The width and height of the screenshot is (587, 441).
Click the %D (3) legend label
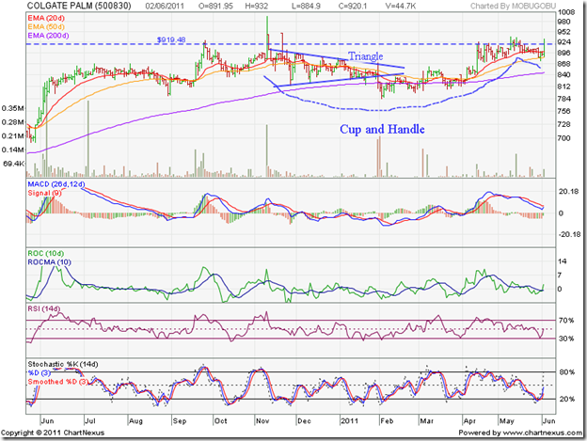(x=39, y=373)
